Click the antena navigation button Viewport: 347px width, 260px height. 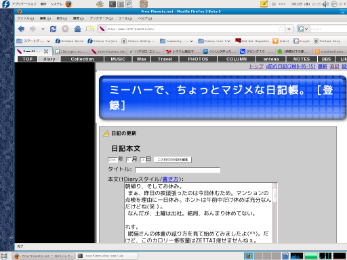pos(271,59)
